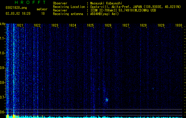Click the 1821 time marker
The image size is (186, 118).
pyautogui.click(x=20, y=25)
